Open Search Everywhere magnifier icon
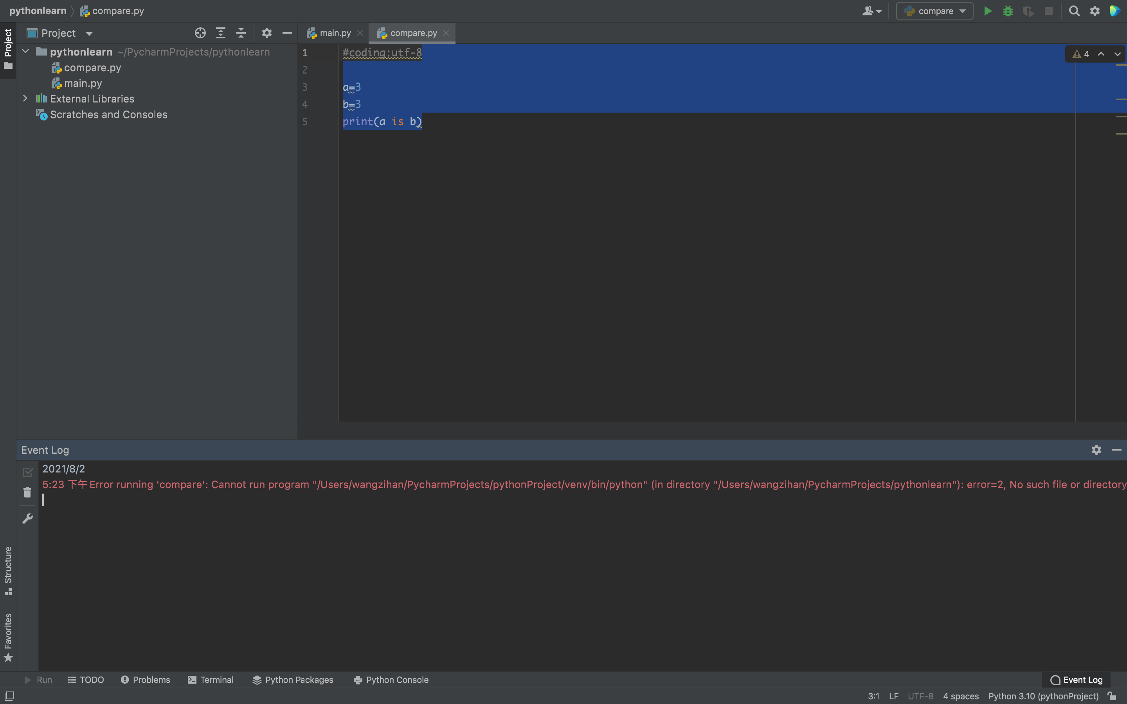Screen dimensions: 1127x704 pos(1075,11)
